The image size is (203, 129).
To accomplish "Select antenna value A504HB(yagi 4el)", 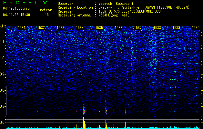I will [114, 15].
